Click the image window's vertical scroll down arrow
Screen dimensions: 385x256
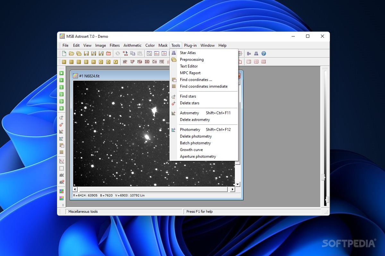(238, 184)
